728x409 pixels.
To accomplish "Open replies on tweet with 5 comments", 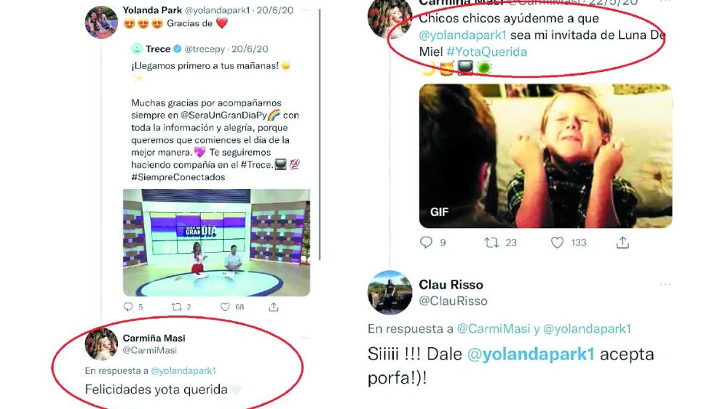I will coord(128,307).
